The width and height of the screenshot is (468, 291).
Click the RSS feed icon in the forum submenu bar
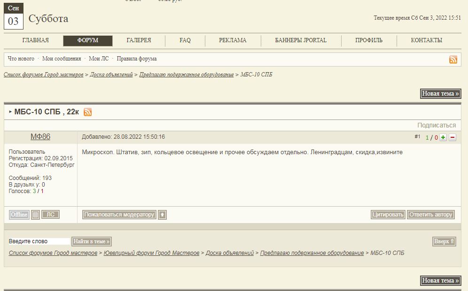[x=453, y=60]
